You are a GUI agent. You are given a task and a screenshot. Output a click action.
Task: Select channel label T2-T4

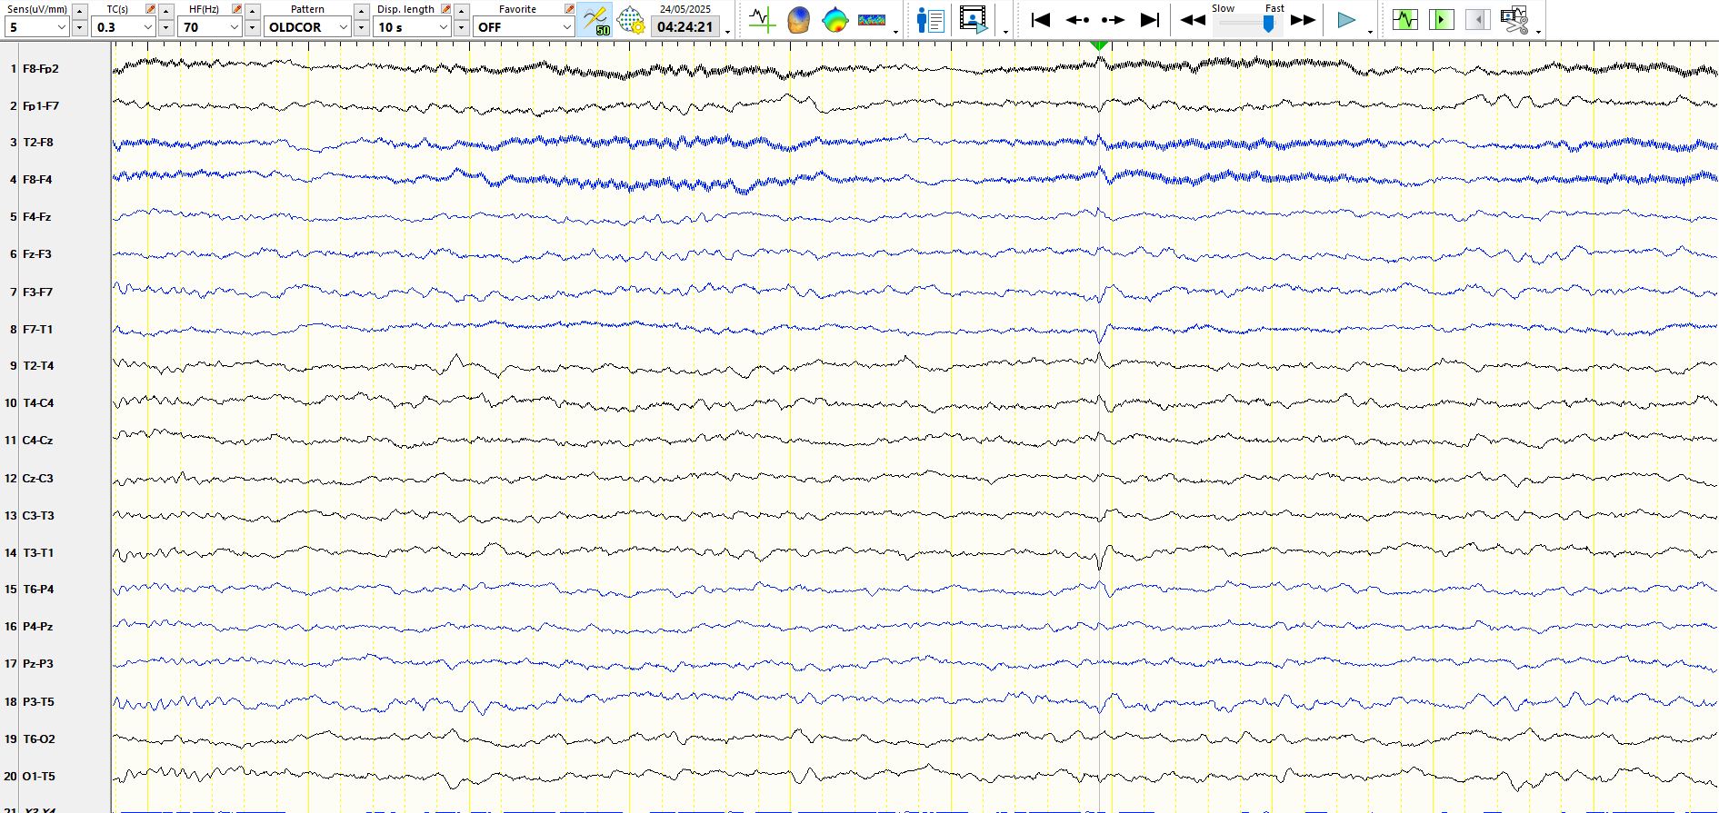click(38, 365)
